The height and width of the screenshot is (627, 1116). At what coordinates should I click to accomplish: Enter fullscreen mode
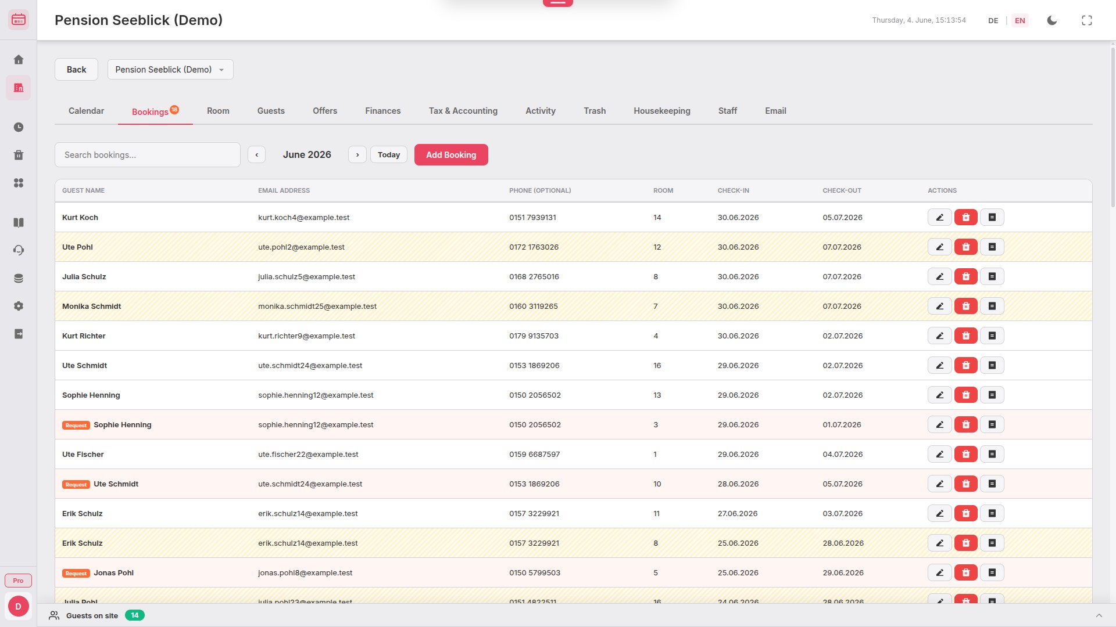[1086, 20]
